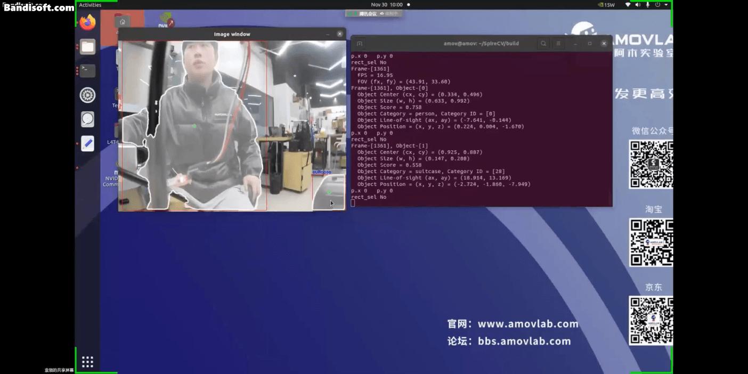The height and width of the screenshot is (374, 748).
Task: Toggle the Wi-Fi icon in the top bar
Action: pos(628,4)
